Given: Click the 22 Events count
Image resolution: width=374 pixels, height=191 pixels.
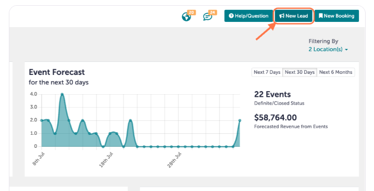Looking at the screenshot, I should click(x=272, y=94).
